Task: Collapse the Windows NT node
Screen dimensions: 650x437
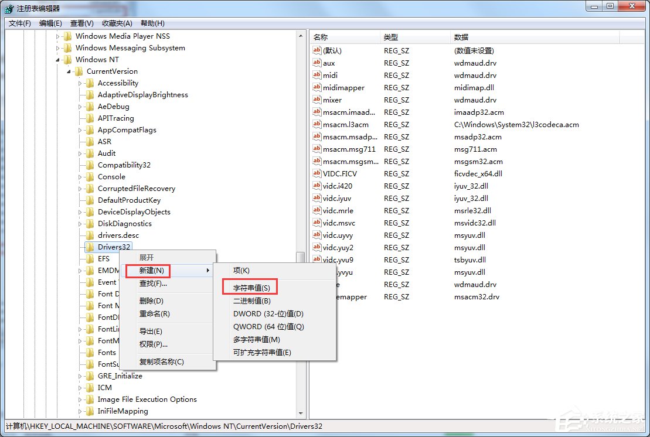Action: 57,59
